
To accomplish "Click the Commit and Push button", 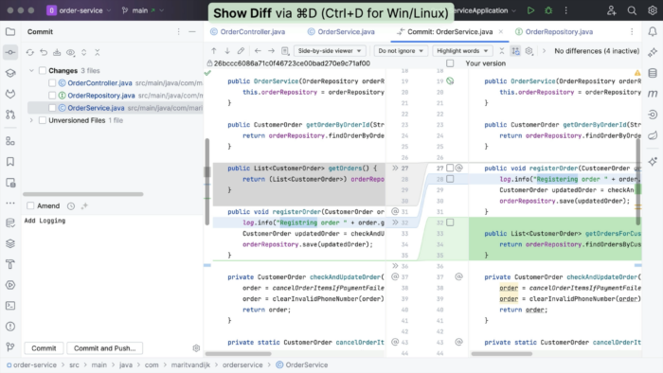I will point(105,348).
